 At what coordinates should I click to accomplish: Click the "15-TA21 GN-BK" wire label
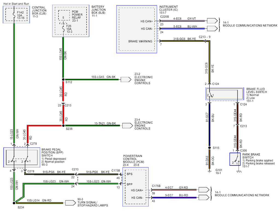click(x=105, y=123)
